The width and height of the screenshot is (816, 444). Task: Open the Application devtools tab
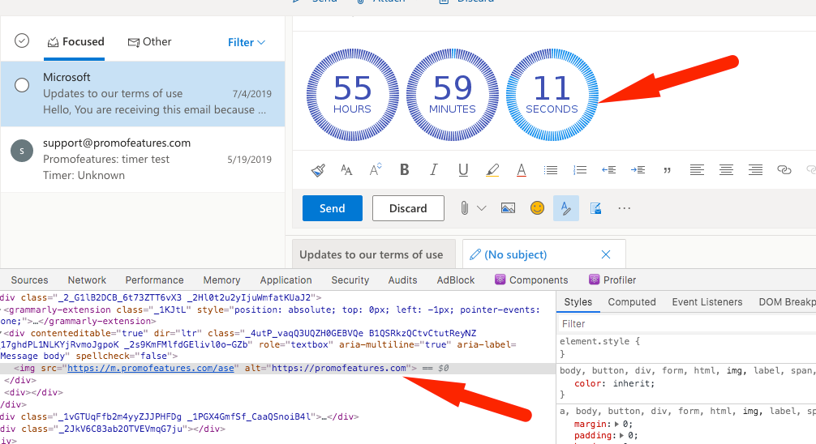coord(286,280)
